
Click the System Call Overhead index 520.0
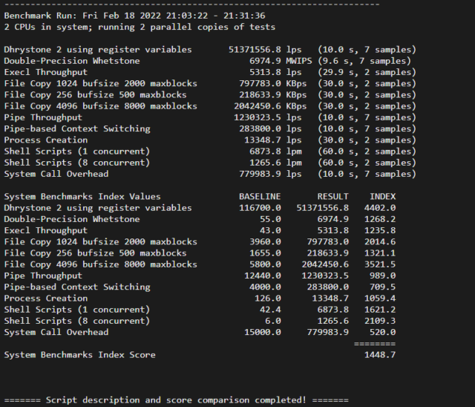click(383, 332)
